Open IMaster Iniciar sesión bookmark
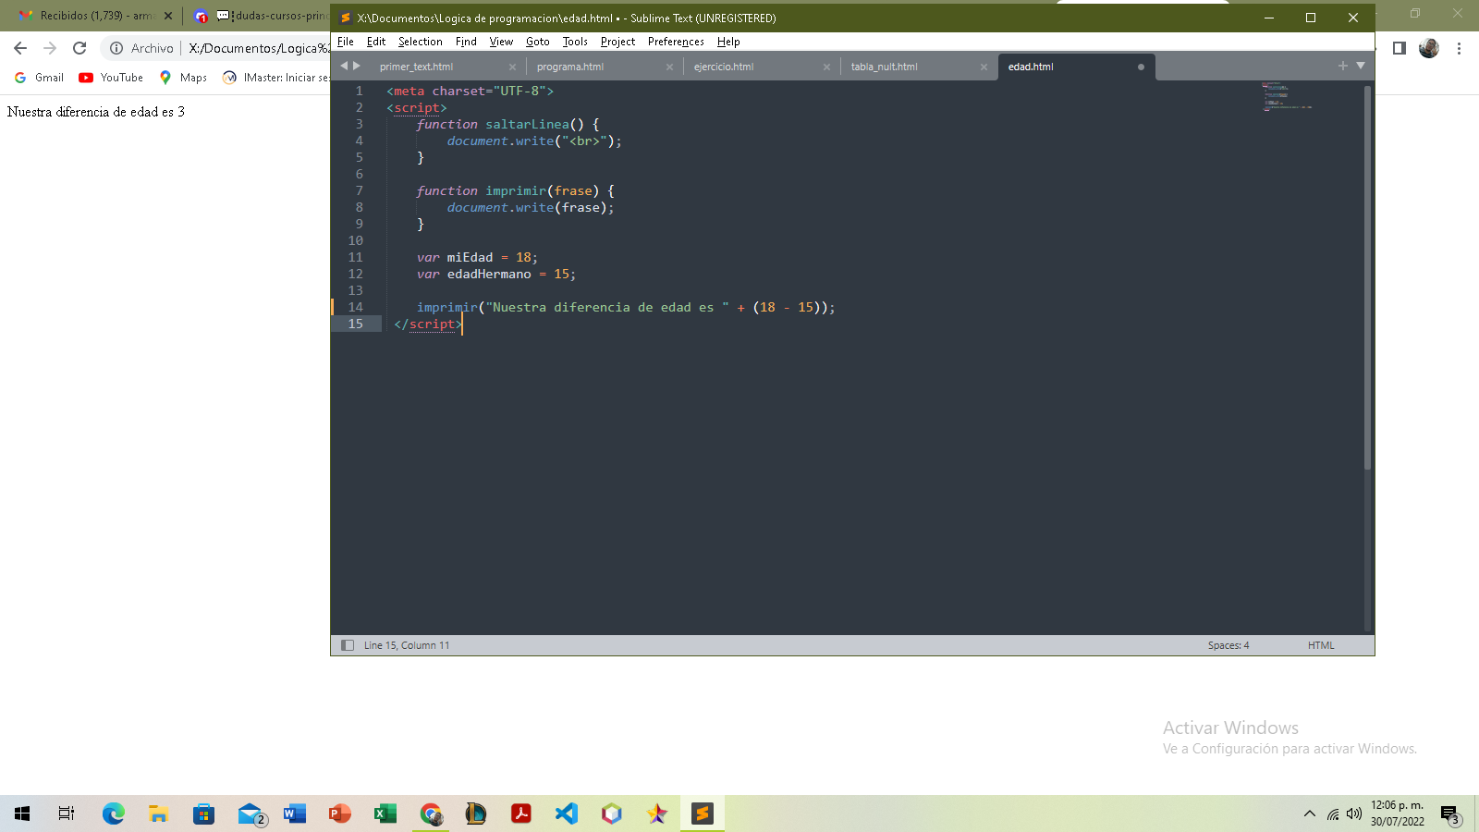The image size is (1479, 832). 275,78
